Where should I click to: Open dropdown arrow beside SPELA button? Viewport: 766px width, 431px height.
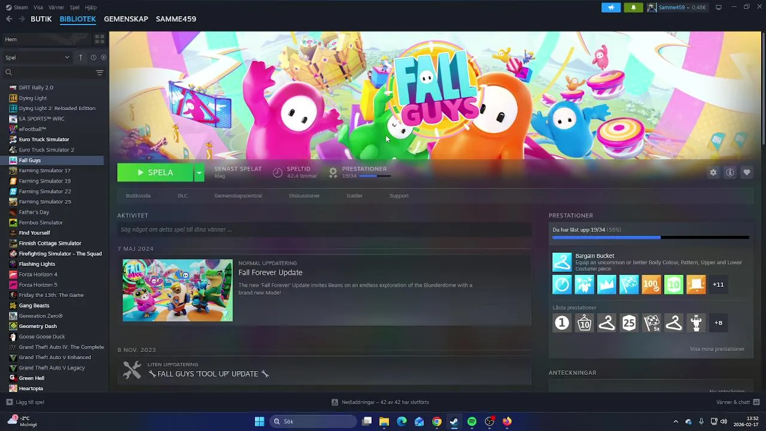199,172
